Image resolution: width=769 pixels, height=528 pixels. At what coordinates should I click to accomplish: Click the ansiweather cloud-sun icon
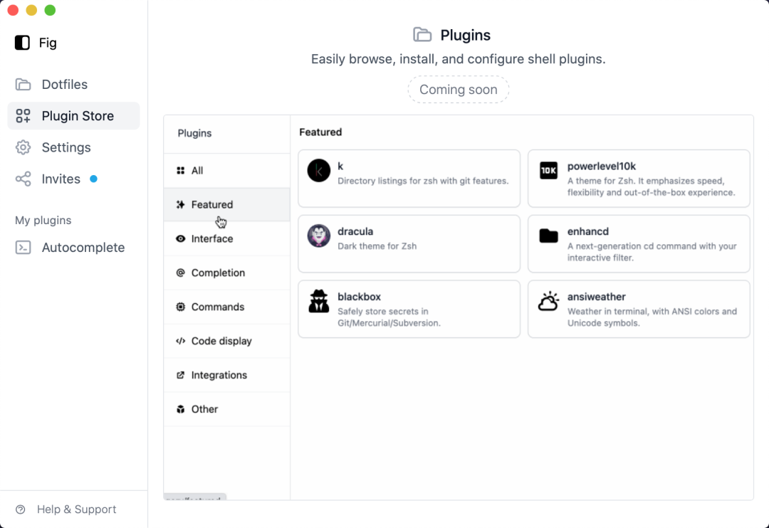548,301
